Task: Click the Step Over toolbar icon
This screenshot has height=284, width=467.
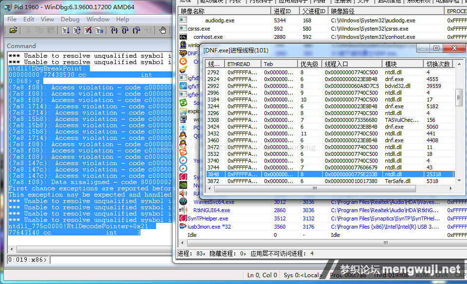Action: (125, 30)
